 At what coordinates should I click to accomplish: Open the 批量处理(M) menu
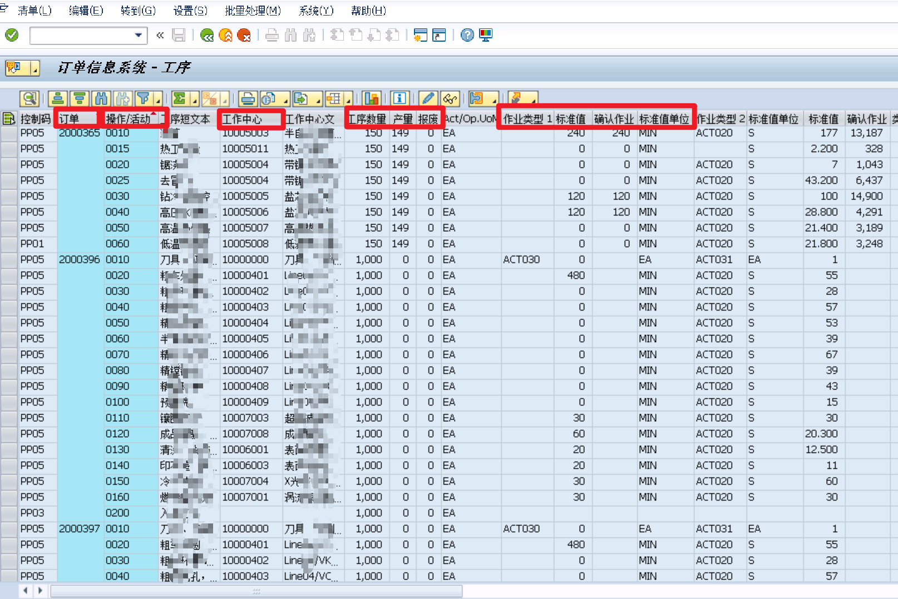point(253,10)
